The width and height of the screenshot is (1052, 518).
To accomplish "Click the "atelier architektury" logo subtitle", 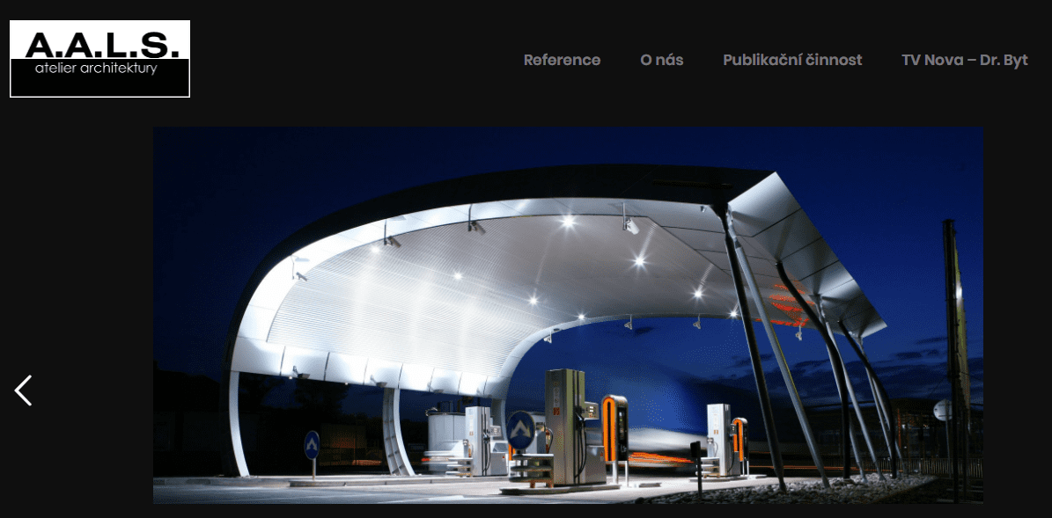I will [96, 69].
